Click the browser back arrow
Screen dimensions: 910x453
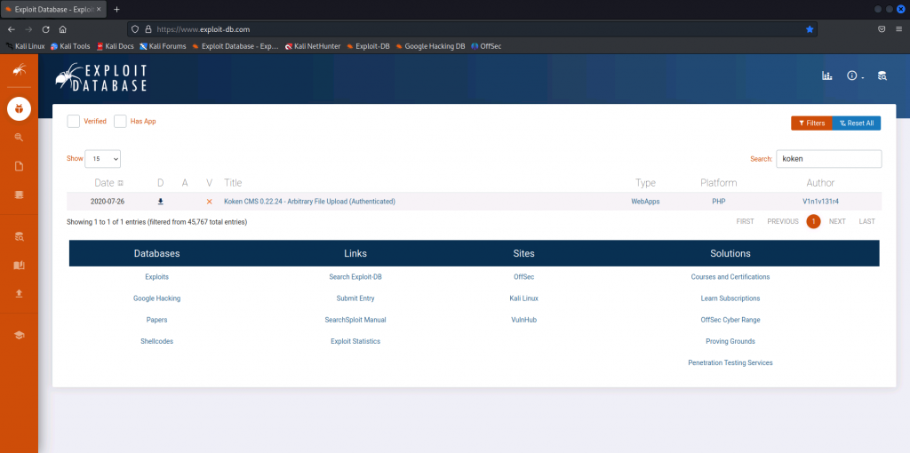[12, 29]
